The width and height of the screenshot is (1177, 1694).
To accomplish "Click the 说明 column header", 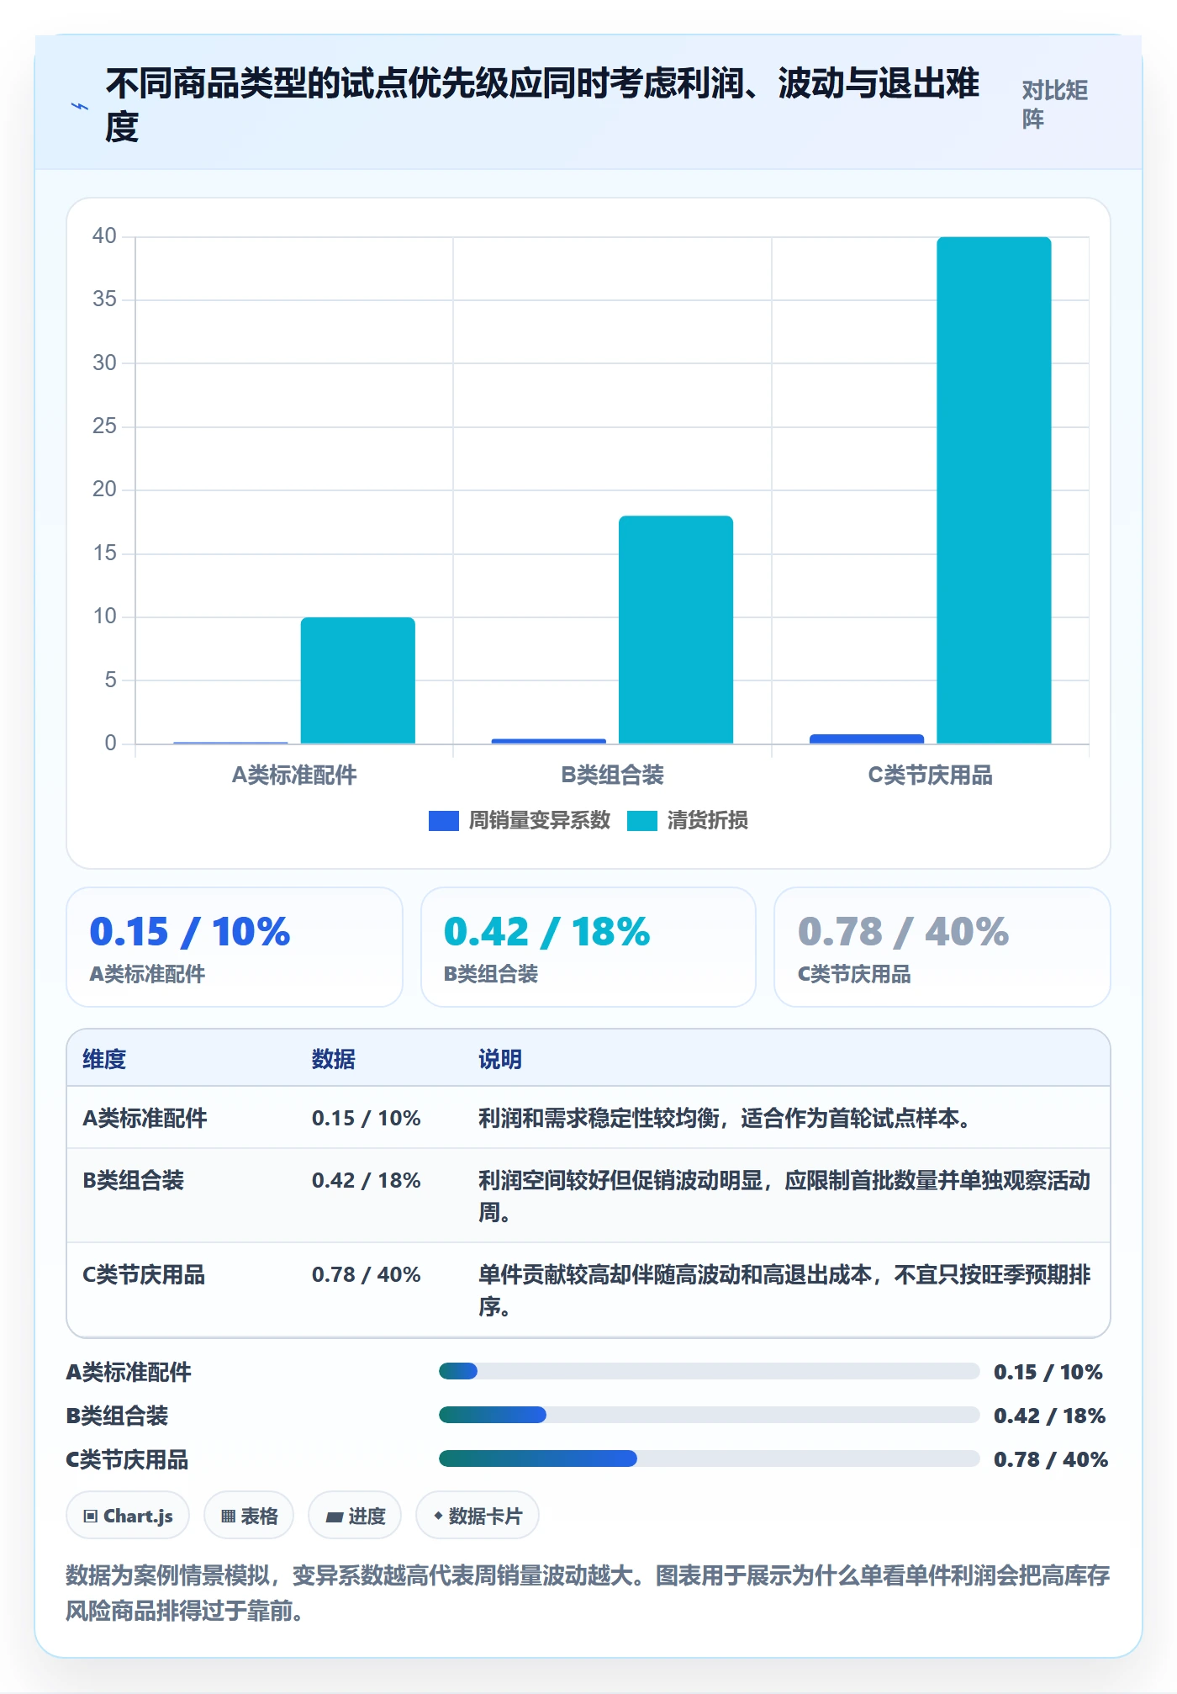I will pos(500,1059).
